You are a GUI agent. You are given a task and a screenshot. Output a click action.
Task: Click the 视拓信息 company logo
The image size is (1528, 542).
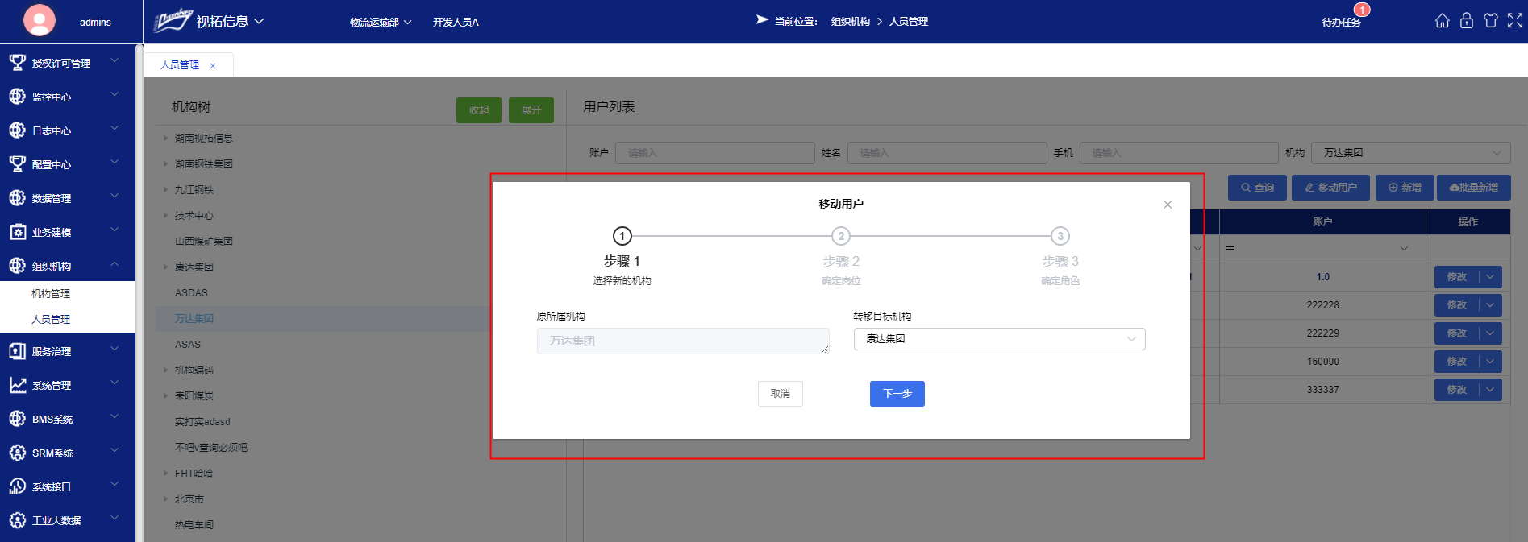pyautogui.click(x=173, y=20)
